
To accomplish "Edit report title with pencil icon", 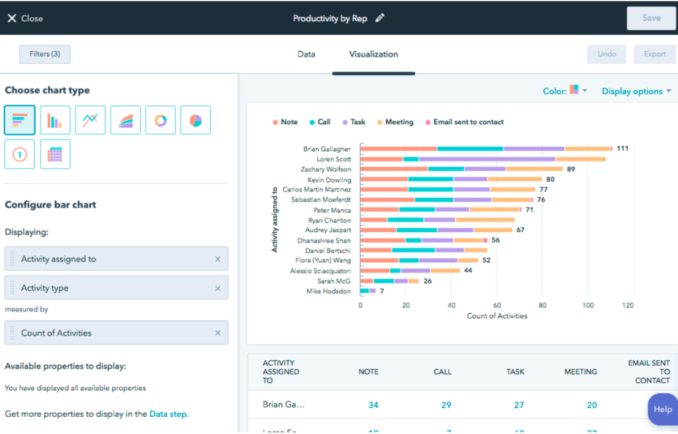I will 379,19.
